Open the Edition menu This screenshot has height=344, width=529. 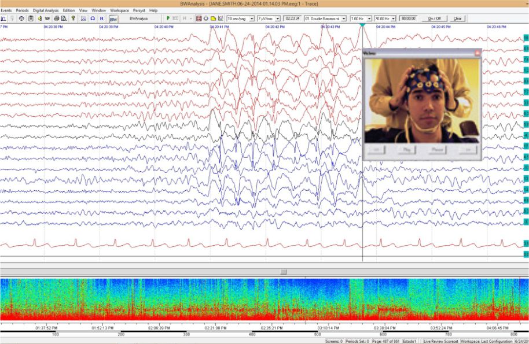[x=69, y=10]
